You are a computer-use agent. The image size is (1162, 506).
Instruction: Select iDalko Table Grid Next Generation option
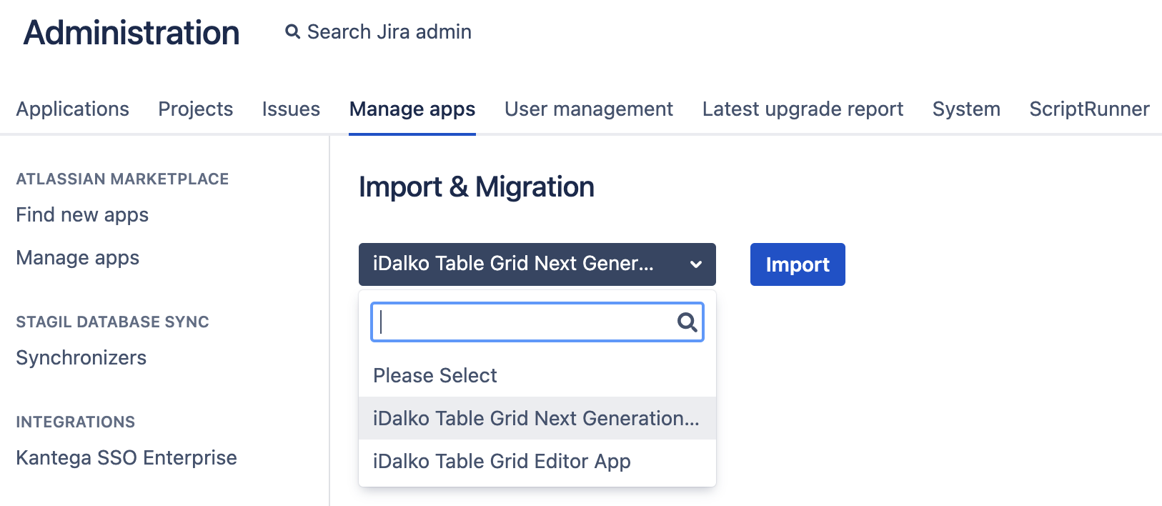[537, 418]
